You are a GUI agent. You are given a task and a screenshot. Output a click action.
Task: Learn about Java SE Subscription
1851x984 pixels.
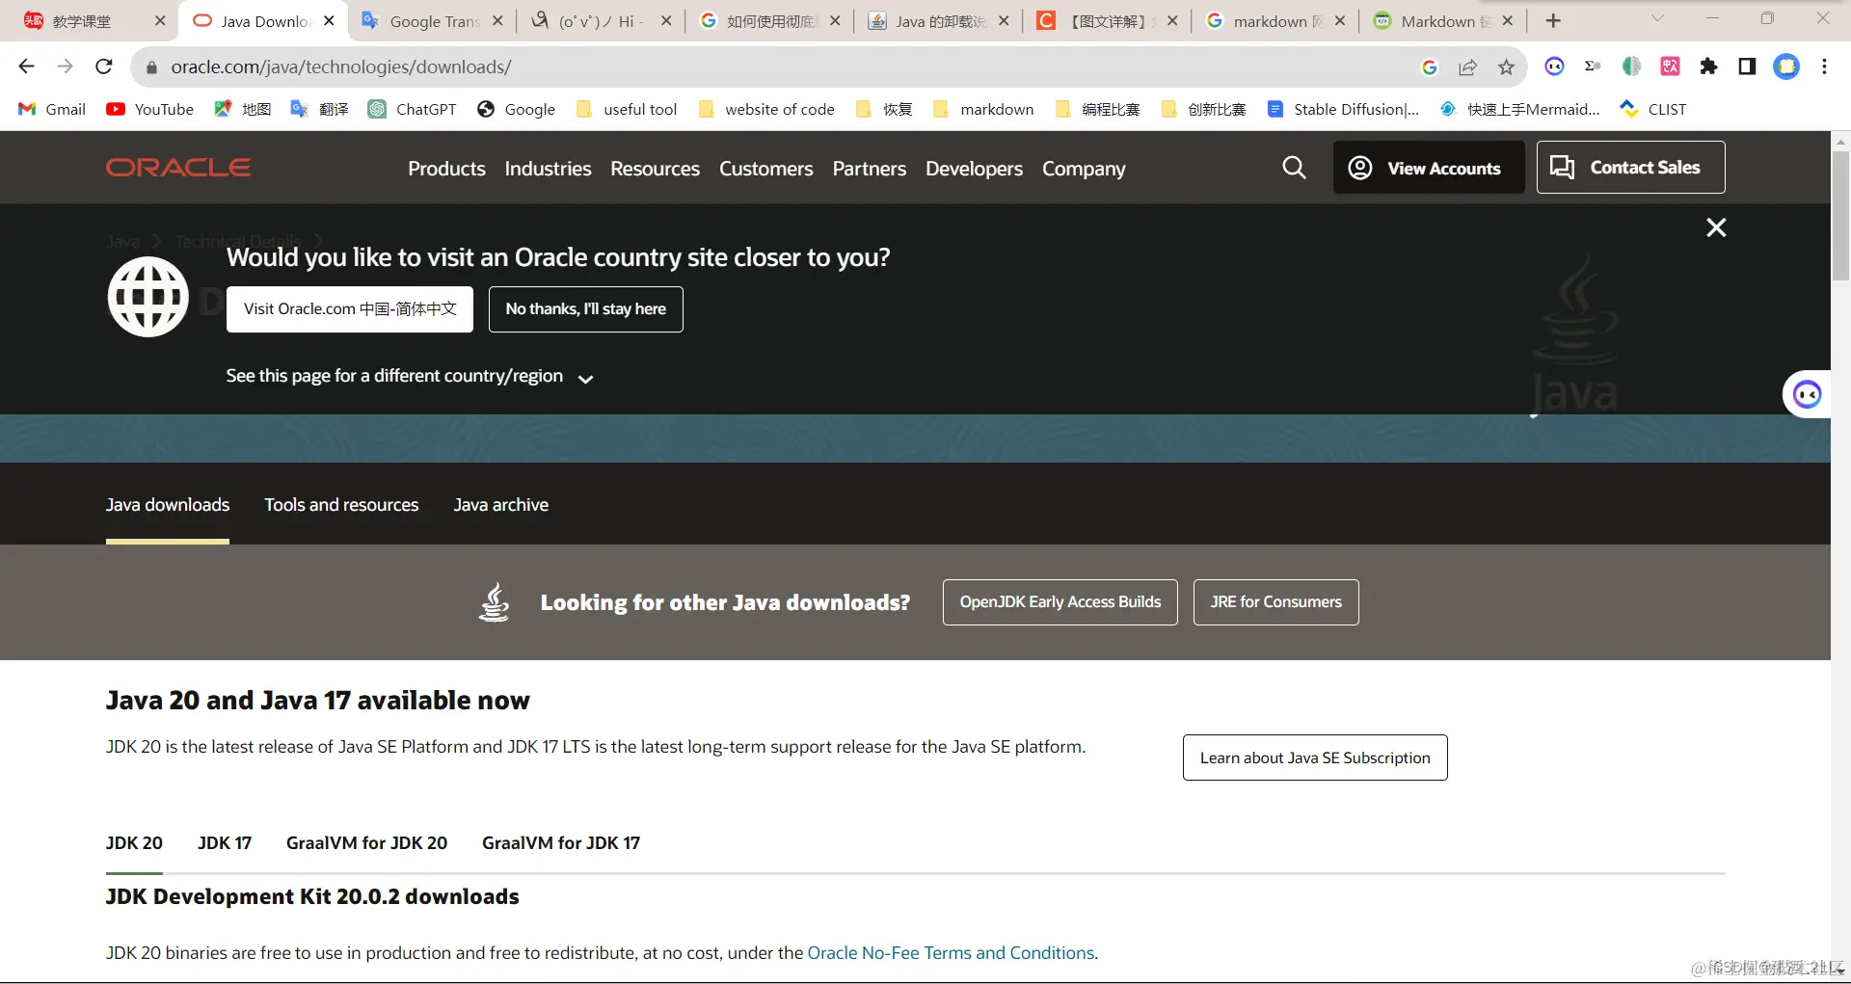pos(1315,758)
